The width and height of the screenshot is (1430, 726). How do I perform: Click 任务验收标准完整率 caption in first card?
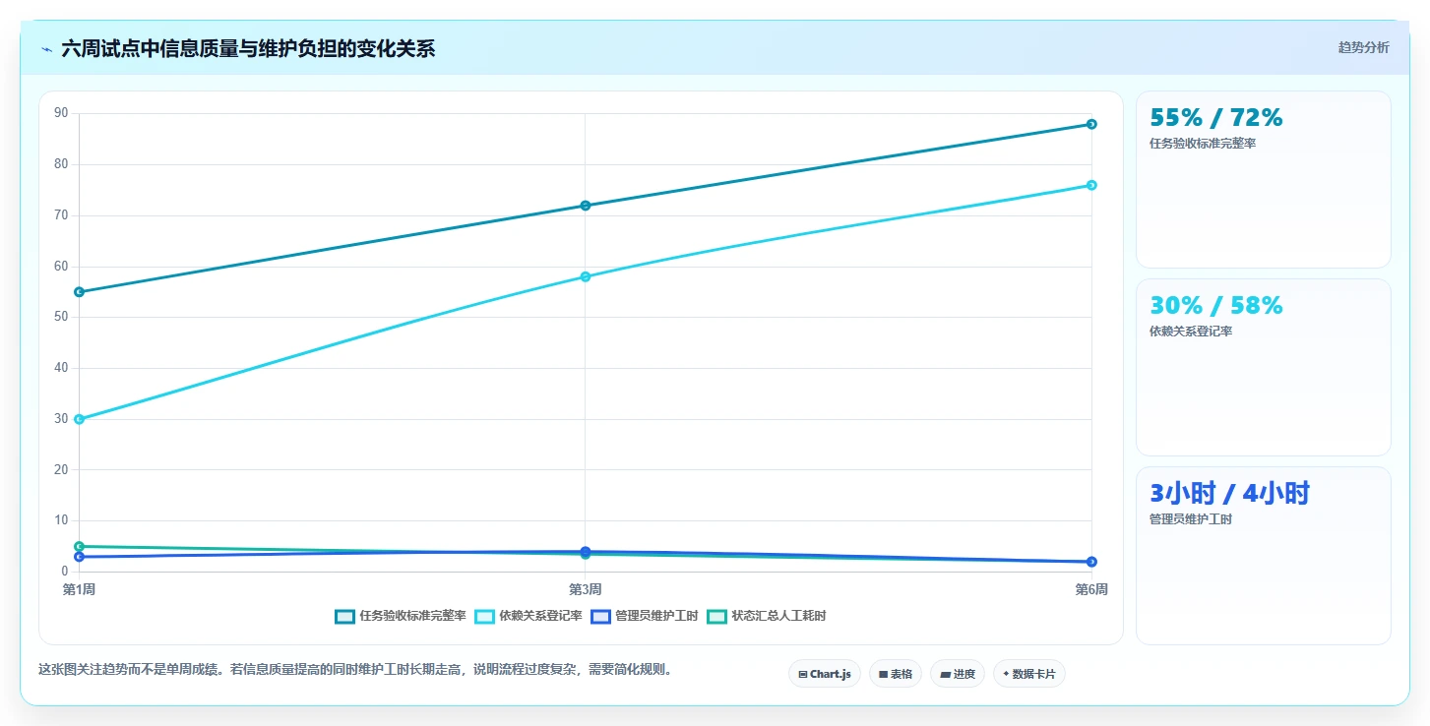1203,144
